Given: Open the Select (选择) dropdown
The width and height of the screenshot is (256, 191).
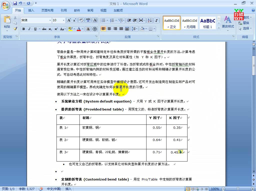Looking at the screenshot, I should click(x=245, y=28).
